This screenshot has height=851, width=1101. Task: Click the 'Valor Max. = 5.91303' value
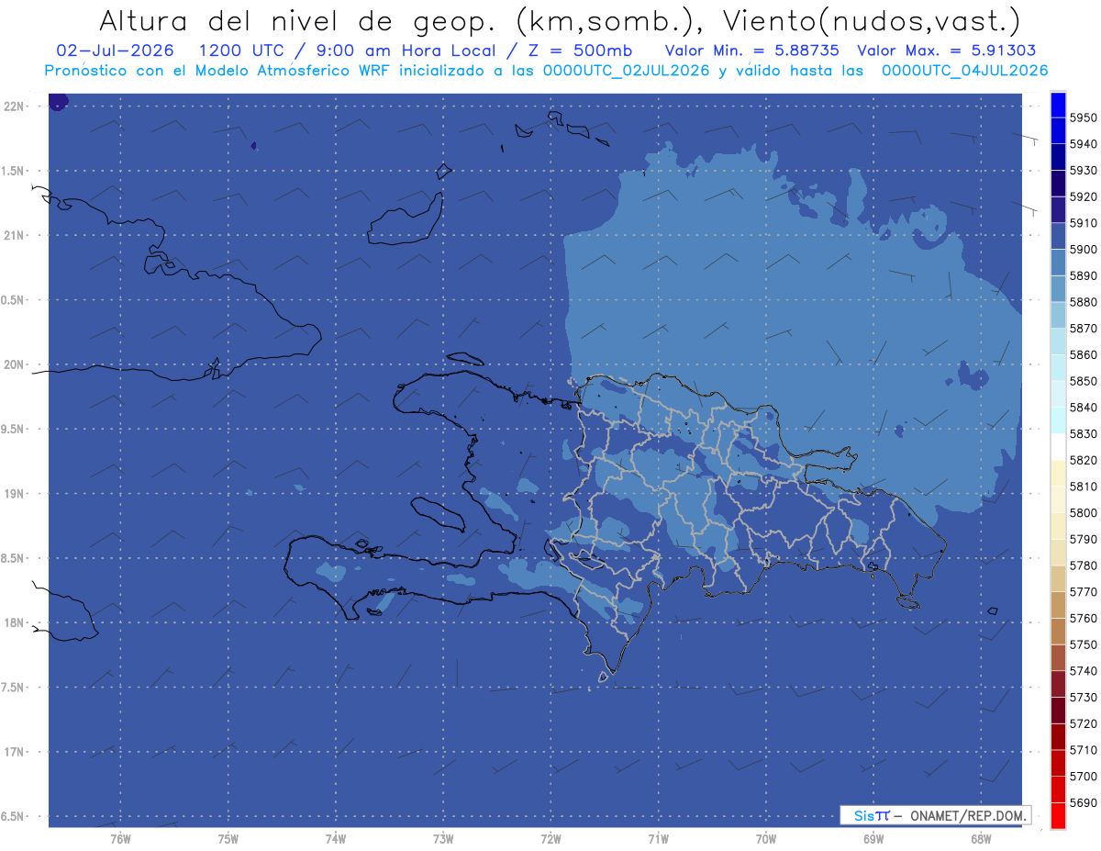947,50
